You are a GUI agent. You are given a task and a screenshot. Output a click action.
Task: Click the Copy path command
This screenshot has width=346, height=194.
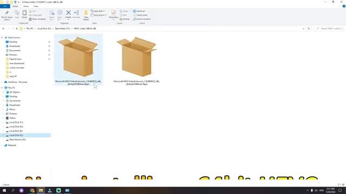(35, 15)
